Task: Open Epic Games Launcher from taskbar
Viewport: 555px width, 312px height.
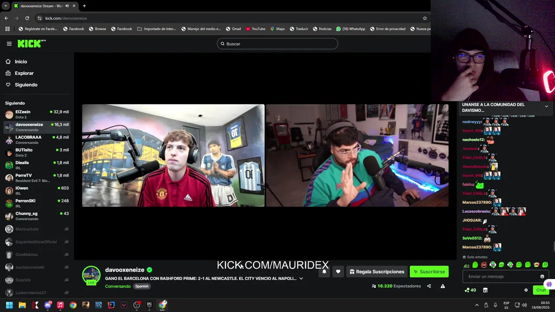Action: pyautogui.click(x=149, y=305)
